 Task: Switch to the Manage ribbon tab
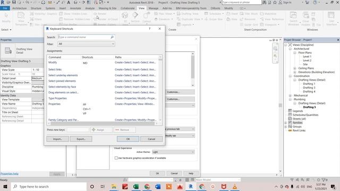(x=154, y=8)
